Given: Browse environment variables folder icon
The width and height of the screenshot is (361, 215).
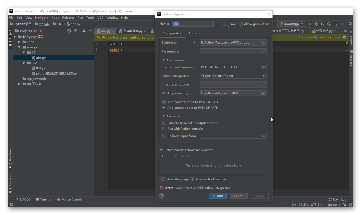Looking at the screenshot, I should [x=263, y=67].
